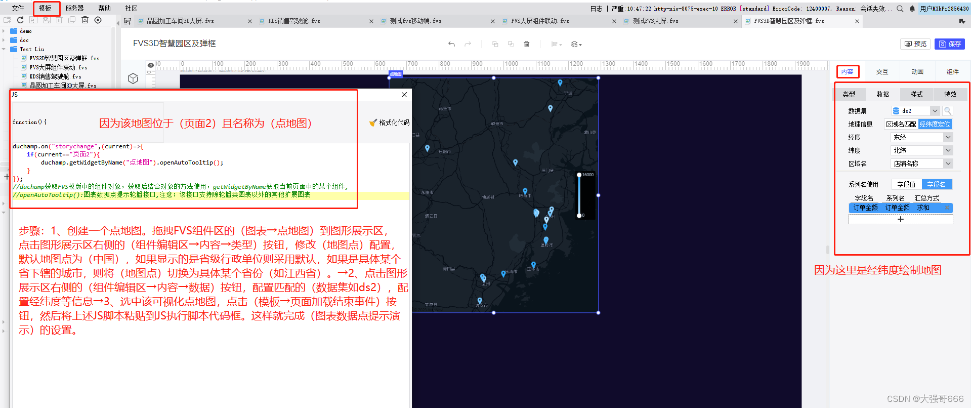Click the paste icon next to copy in canvas toolbar
The width and height of the screenshot is (971, 408).
511,44
